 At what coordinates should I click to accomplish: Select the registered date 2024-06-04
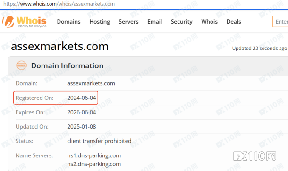click(x=82, y=98)
